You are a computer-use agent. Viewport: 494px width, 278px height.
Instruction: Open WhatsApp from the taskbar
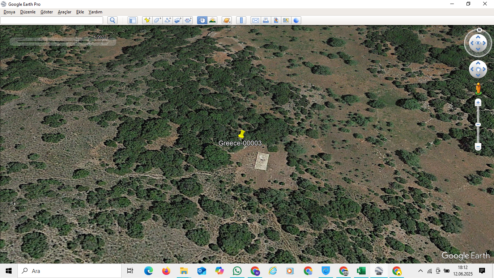(x=237, y=271)
